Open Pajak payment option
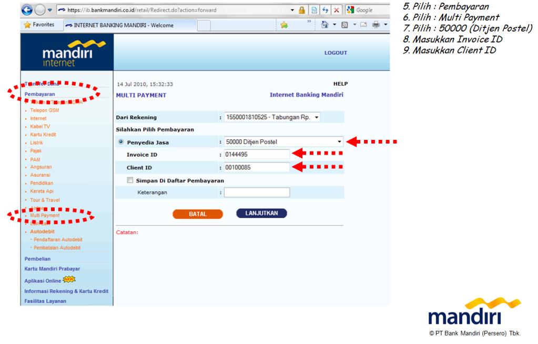This screenshot has height=344, width=538. click(x=36, y=151)
